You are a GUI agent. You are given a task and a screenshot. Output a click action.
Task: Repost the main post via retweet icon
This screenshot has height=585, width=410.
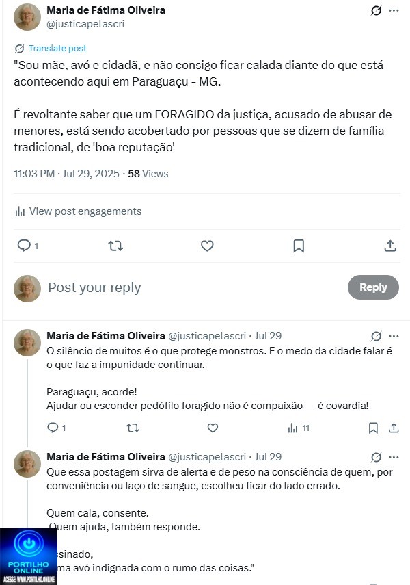click(115, 246)
